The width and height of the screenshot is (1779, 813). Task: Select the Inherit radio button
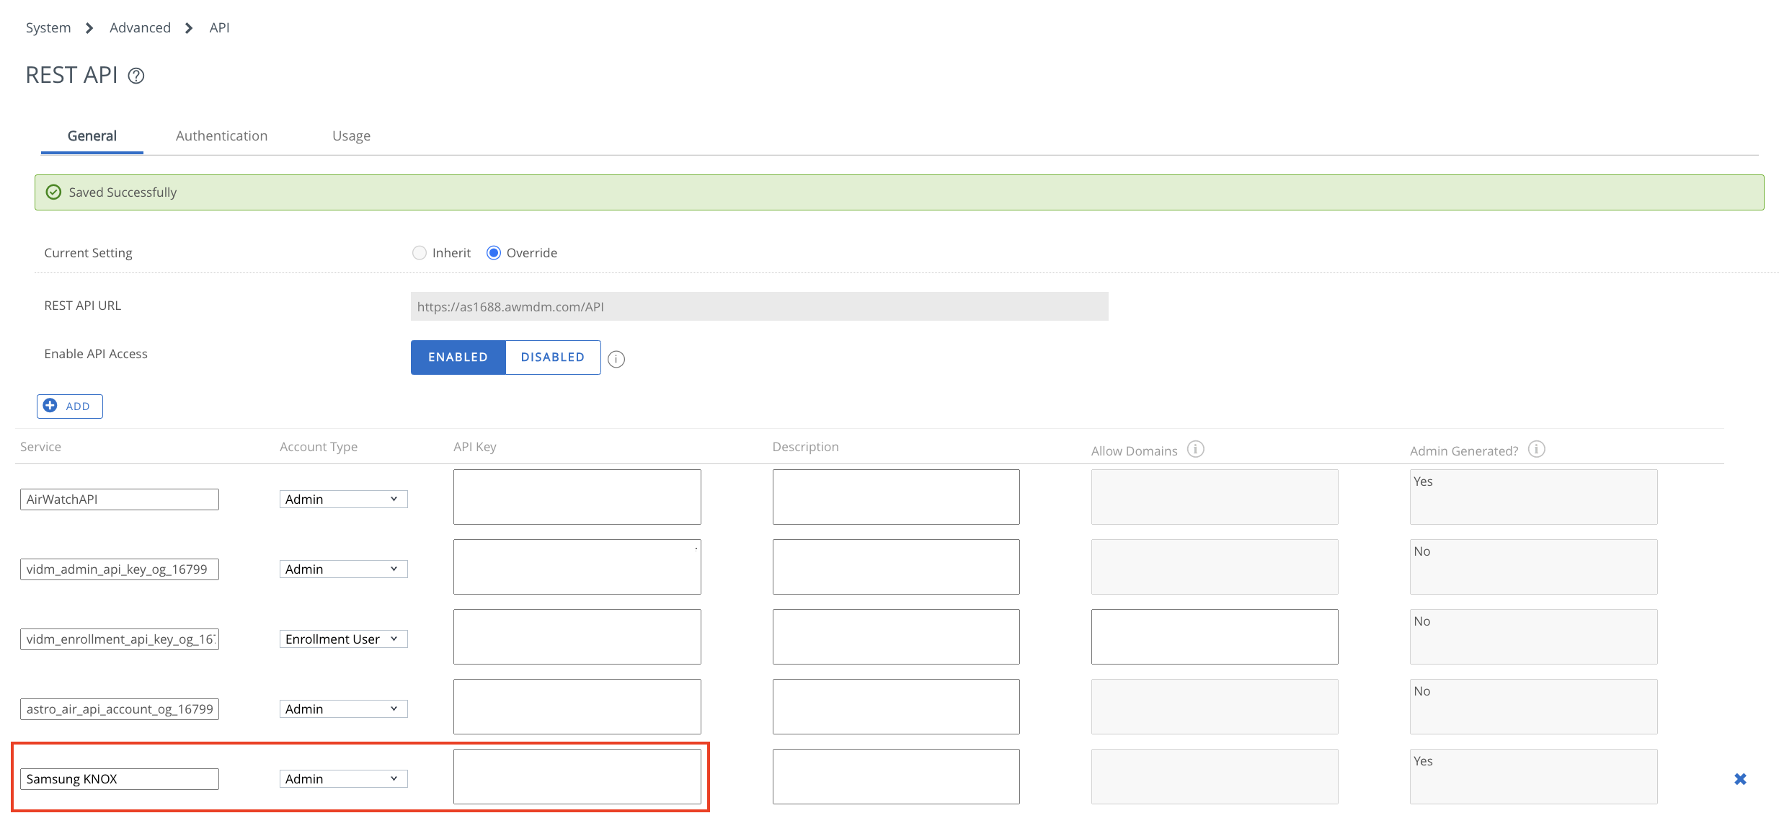pos(420,252)
